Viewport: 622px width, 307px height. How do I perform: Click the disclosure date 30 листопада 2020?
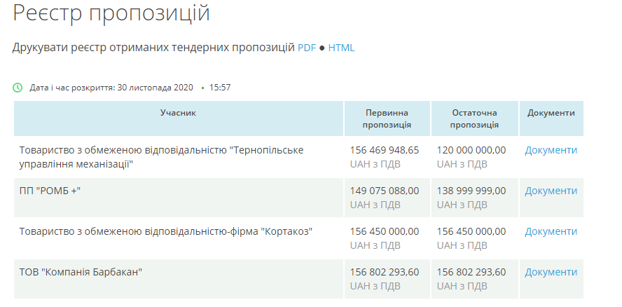coord(155,88)
